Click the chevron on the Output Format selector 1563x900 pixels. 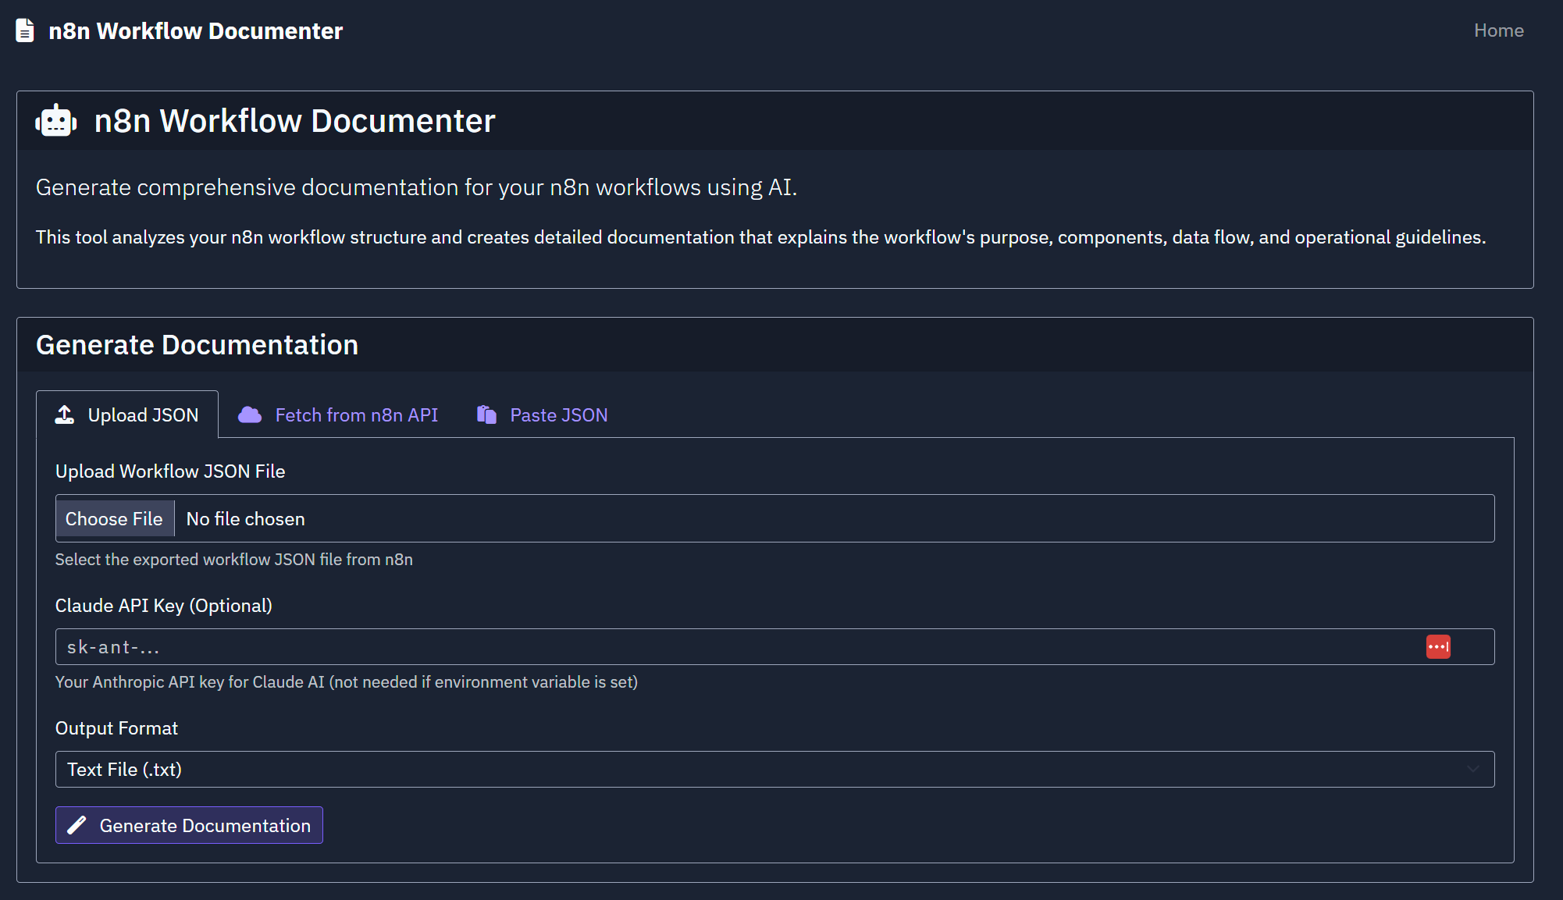1474,769
